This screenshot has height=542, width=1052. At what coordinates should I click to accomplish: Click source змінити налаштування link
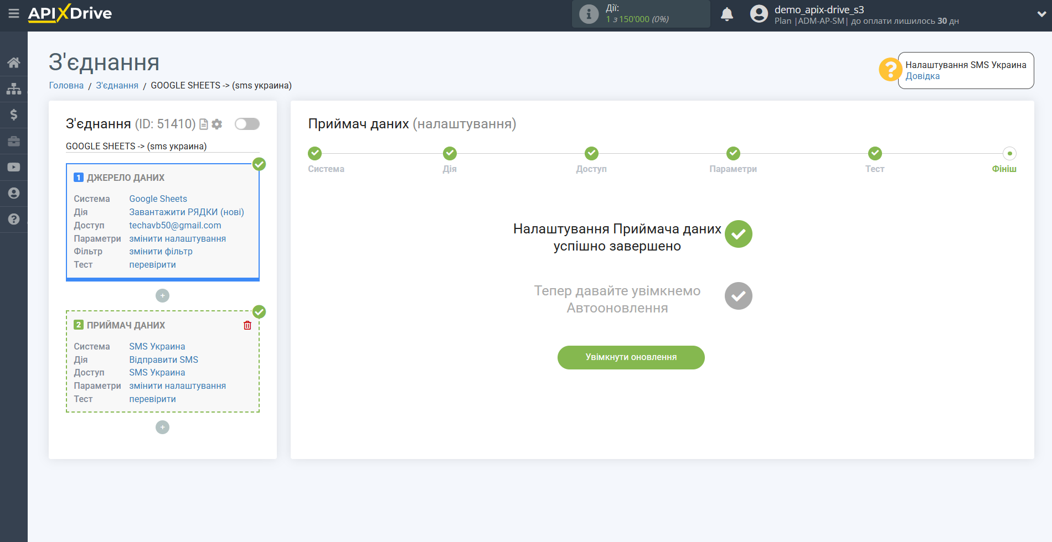click(178, 238)
